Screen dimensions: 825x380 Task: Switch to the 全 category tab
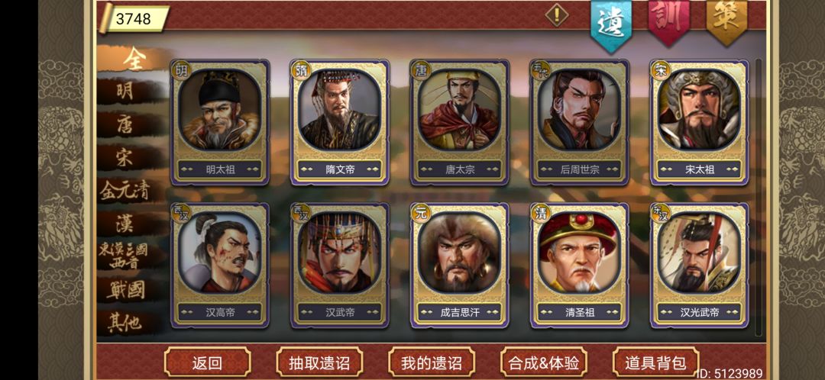click(134, 60)
